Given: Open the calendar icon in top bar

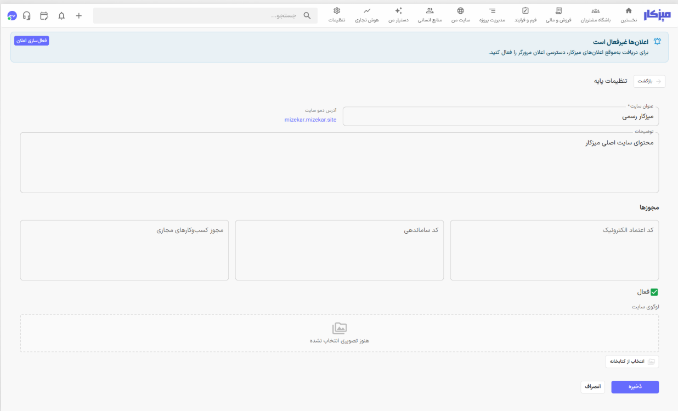Looking at the screenshot, I should [x=44, y=16].
